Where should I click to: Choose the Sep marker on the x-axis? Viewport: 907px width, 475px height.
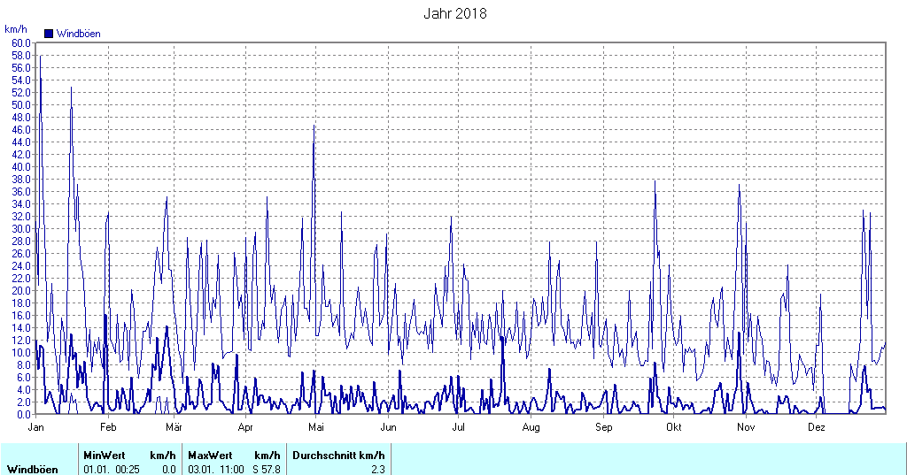[x=603, y=427]
